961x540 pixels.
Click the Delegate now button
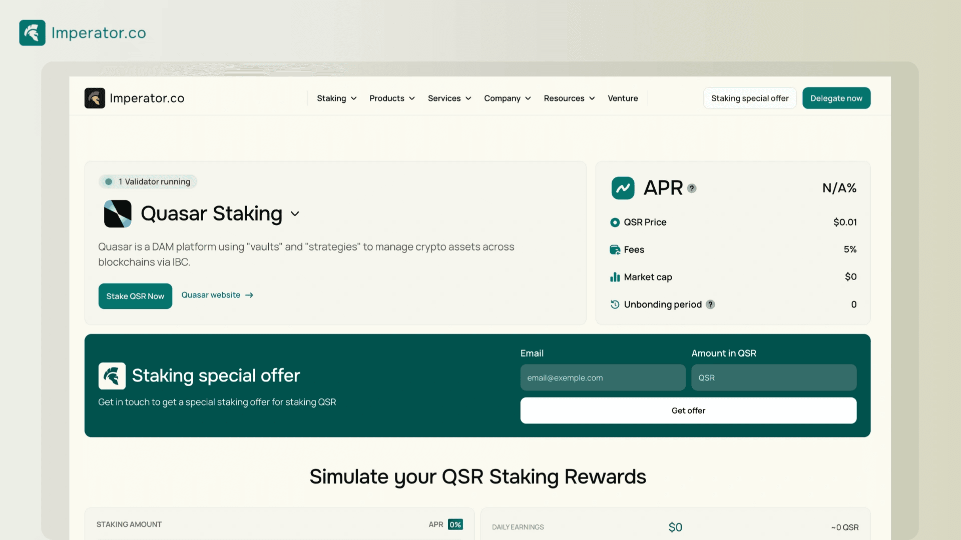pos(836,97)
